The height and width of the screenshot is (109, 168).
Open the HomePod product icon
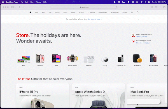point(137,58)
